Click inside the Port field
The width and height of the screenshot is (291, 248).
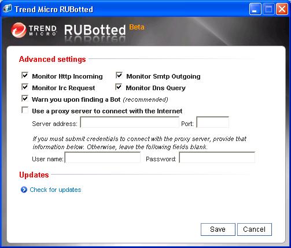tap(213, 122)
